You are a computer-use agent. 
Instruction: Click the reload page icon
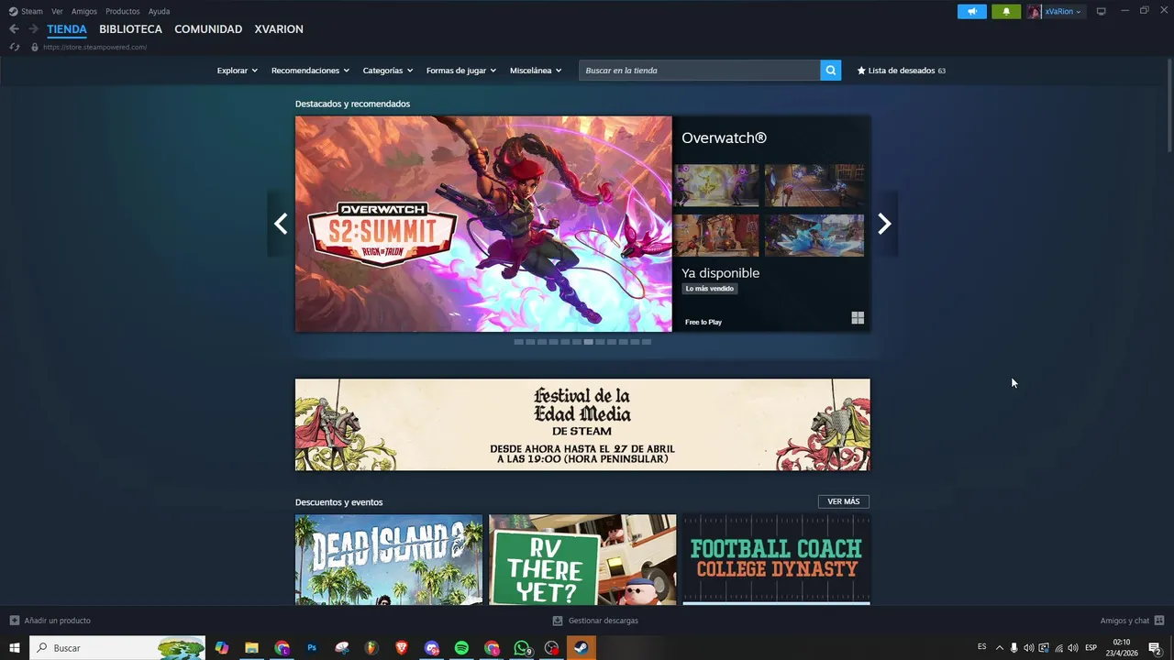15,47
